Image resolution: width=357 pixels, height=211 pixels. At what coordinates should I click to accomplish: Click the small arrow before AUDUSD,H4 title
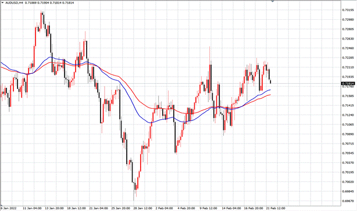point(2,3)
